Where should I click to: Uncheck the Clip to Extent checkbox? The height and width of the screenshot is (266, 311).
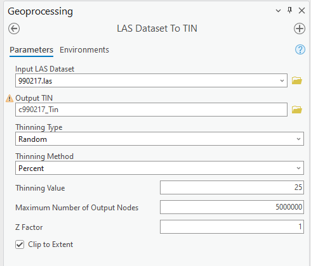point(20,244)
